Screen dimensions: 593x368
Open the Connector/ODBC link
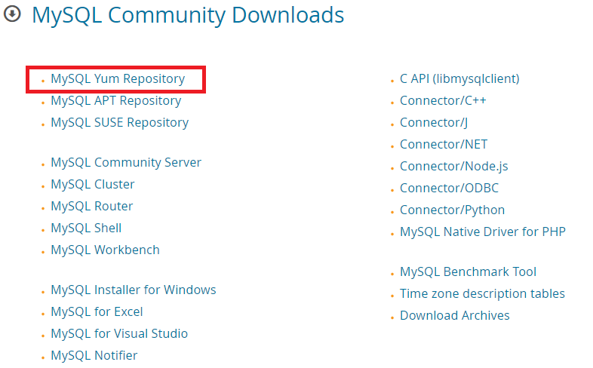[450, 189]
